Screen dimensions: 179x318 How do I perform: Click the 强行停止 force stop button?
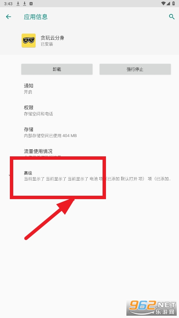[135, 69]
